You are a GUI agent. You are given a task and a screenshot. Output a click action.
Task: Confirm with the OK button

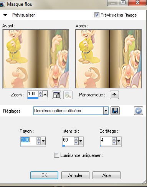pos(44,175)
